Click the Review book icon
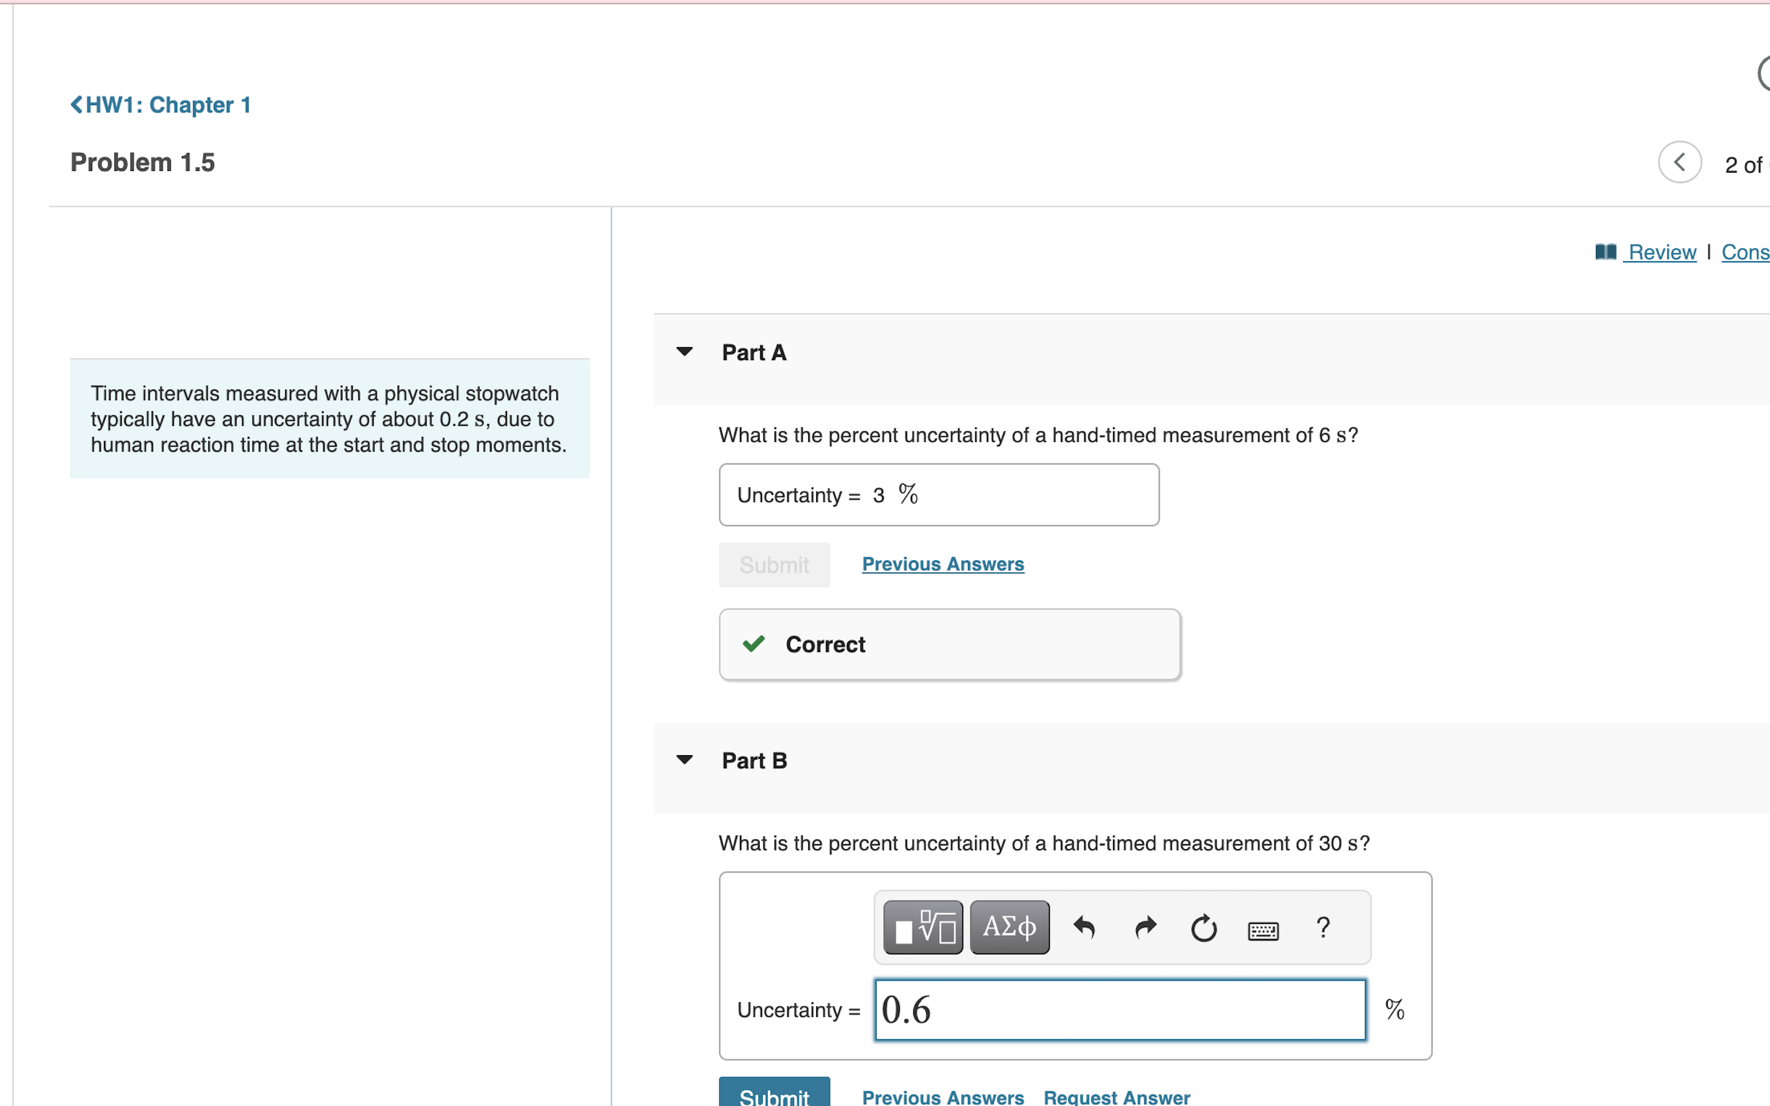This screenshot has height=1106, width=1770. pos(1605,252)
